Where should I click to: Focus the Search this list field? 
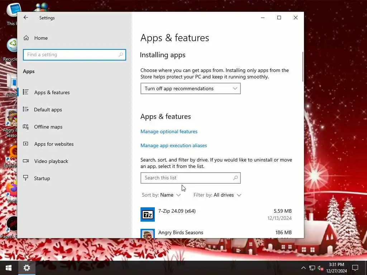[x=191, y=178]
